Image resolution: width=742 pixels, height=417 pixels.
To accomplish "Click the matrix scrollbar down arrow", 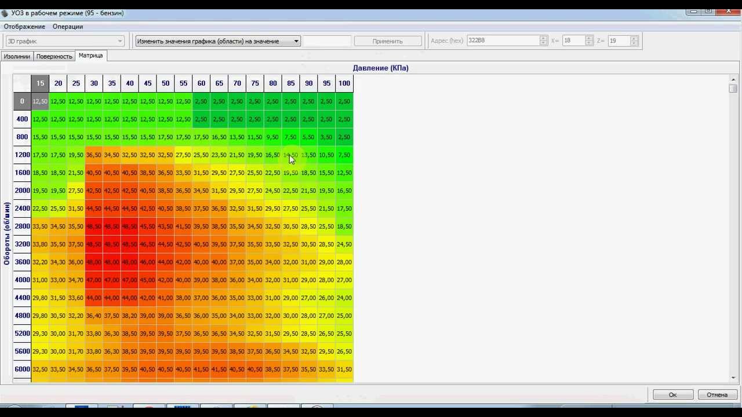I will pyautogui.click(x=733, y=378).
